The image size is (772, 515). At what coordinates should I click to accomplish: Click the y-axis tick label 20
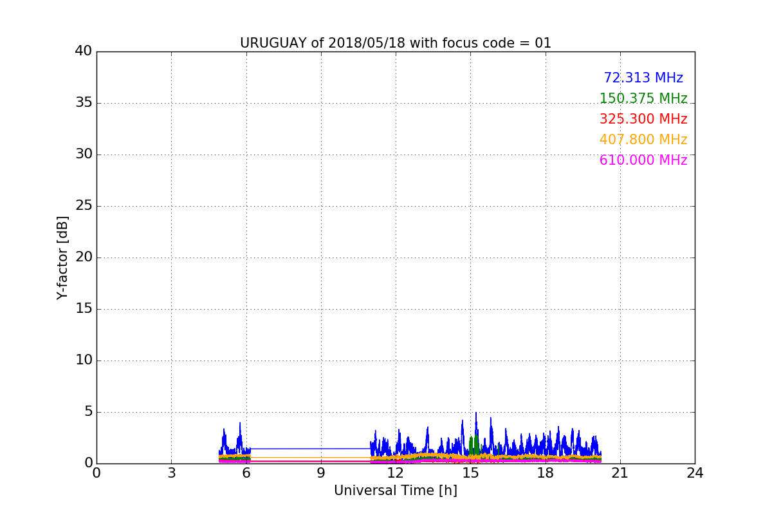tap(84, 257)
